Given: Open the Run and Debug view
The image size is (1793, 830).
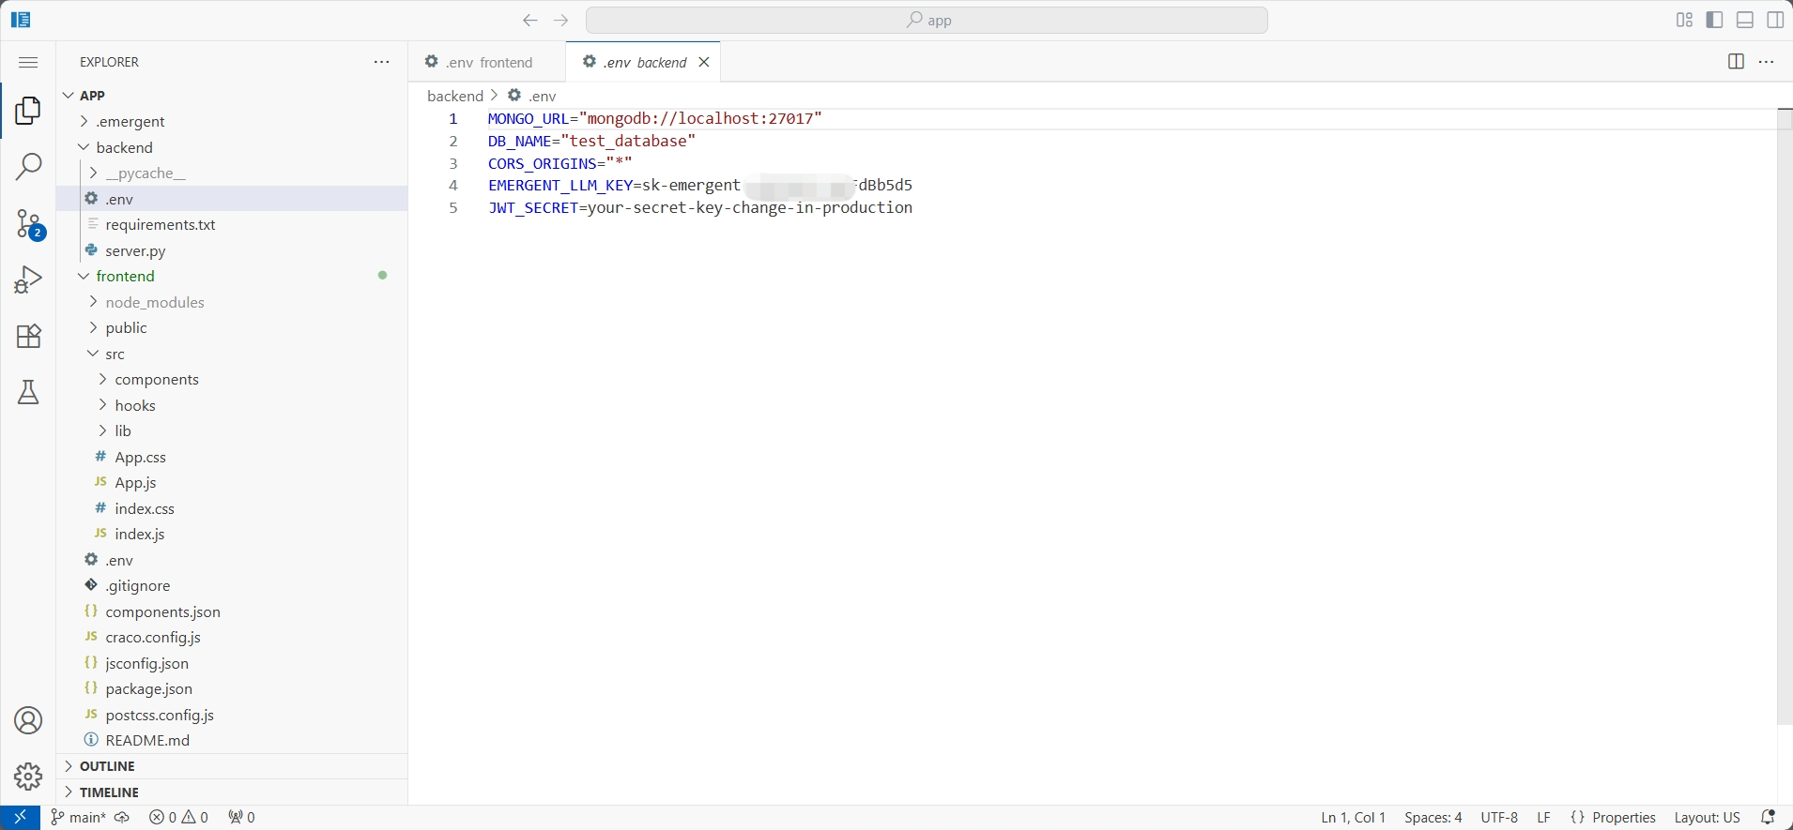Looking at the screenshot, I should (x=28, y=280).
